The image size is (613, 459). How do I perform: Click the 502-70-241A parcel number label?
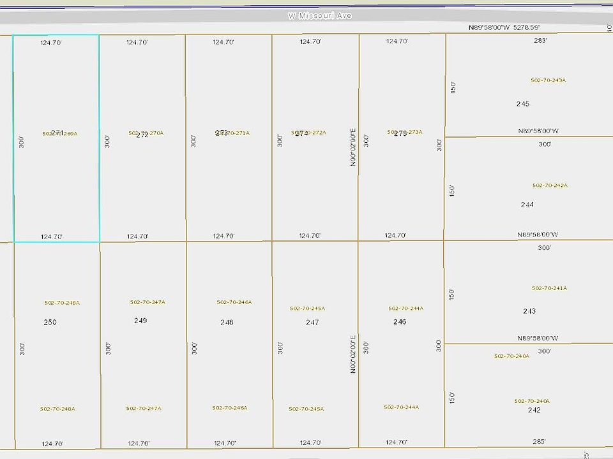pos(549,288)
